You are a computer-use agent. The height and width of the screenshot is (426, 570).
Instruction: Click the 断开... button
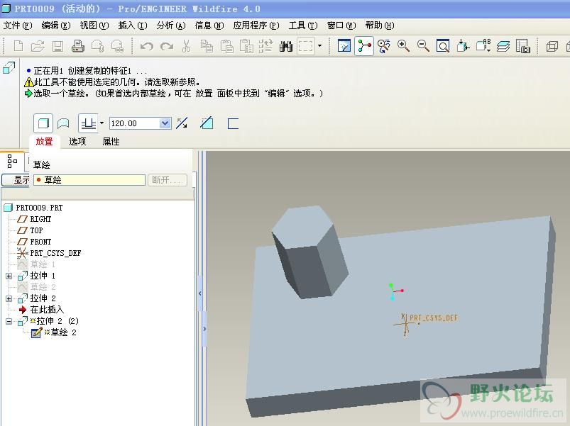[168, 180]
